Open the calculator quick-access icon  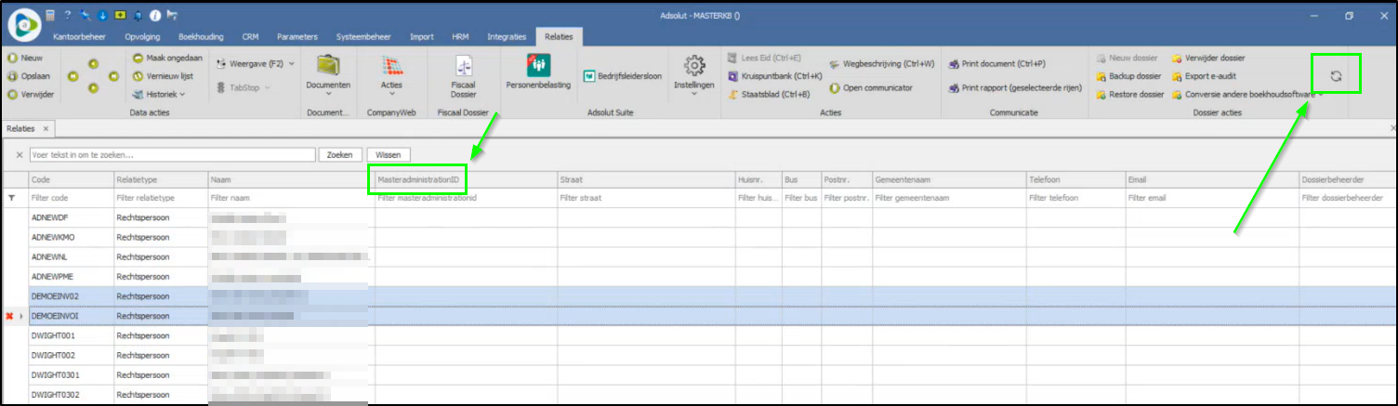[x=49, y=16]
